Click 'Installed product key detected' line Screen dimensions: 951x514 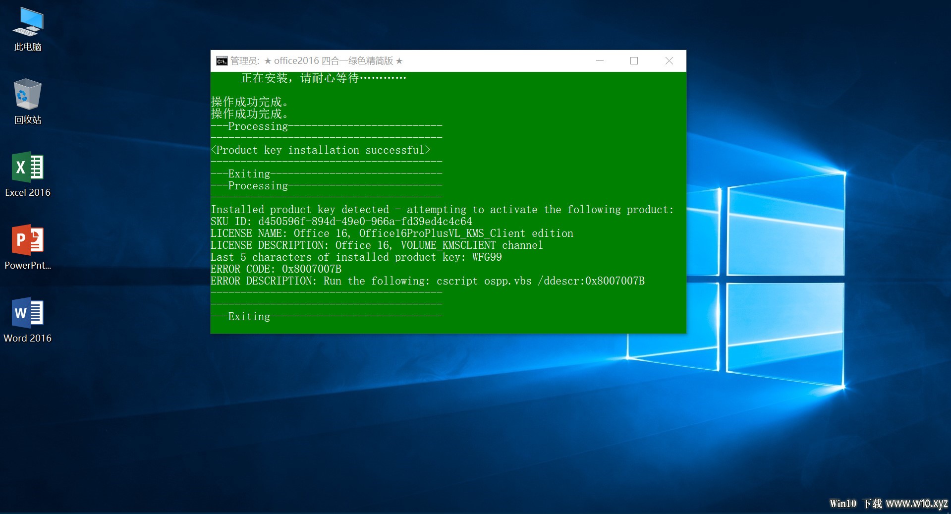[443, 210]
